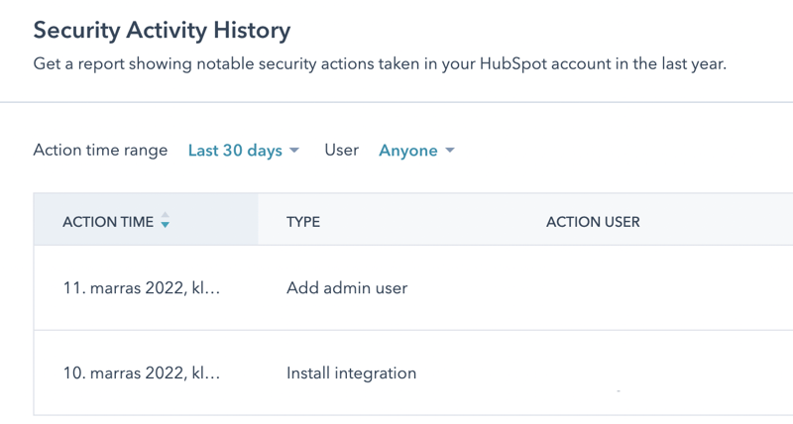This screenshot has width=793, height=424.
Task: Click the report description text mentioning HubSpot
Action: 380,64
